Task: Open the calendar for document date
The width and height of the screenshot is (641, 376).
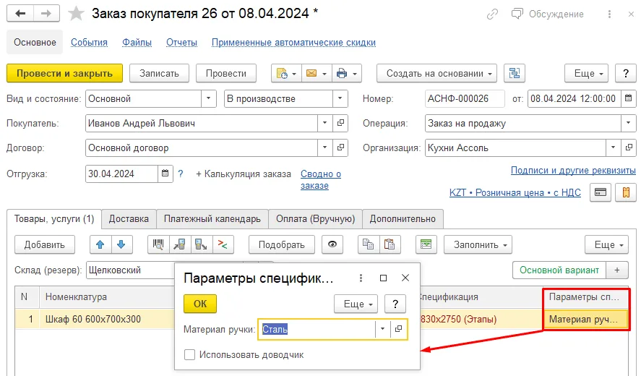Action: click(628, 98)
